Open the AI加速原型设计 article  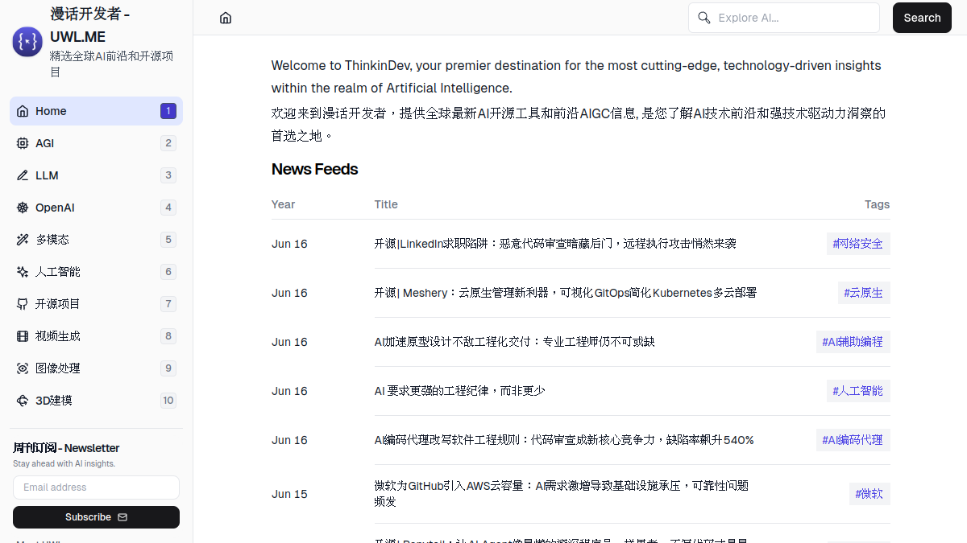514,342
